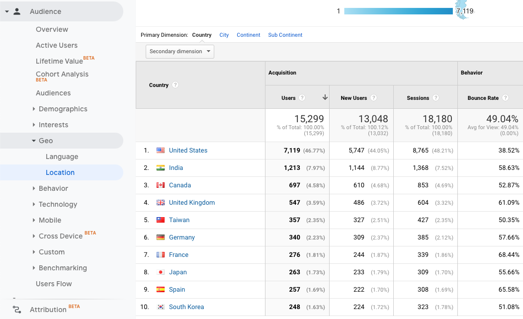Click the Germany flag icon

click(x=161, y=238)
